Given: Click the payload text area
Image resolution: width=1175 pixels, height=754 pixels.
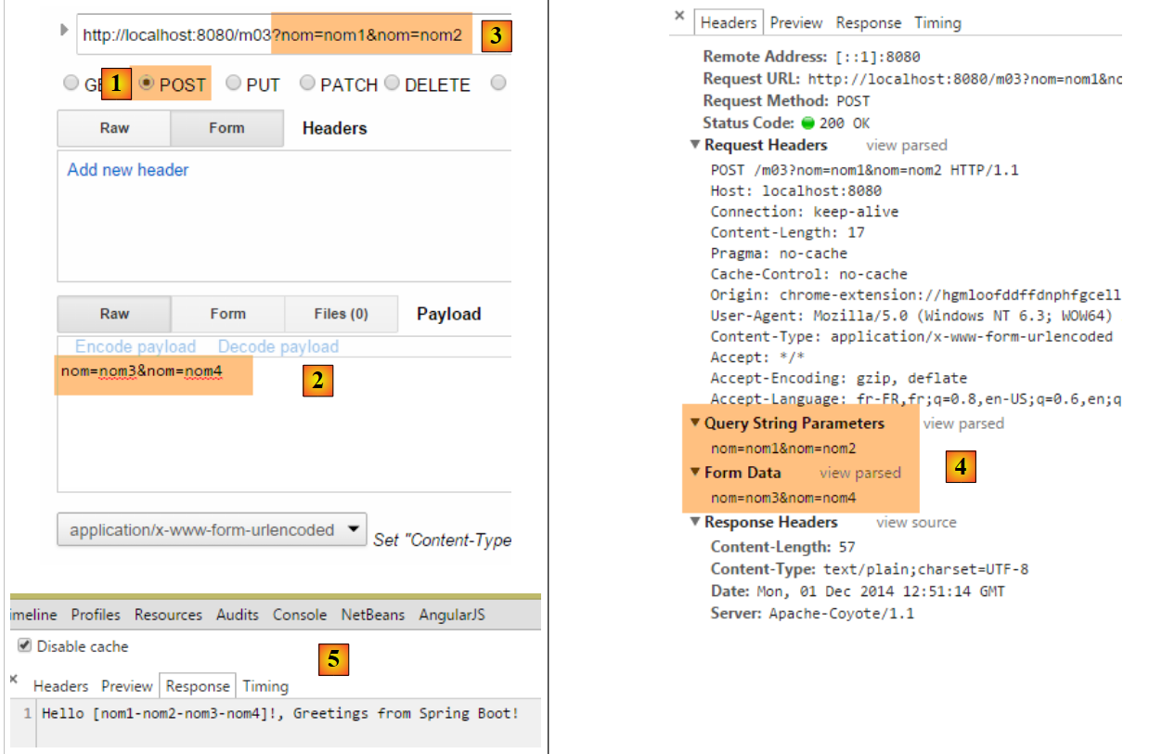Looking at the screenshot, I should pos(278,436).
